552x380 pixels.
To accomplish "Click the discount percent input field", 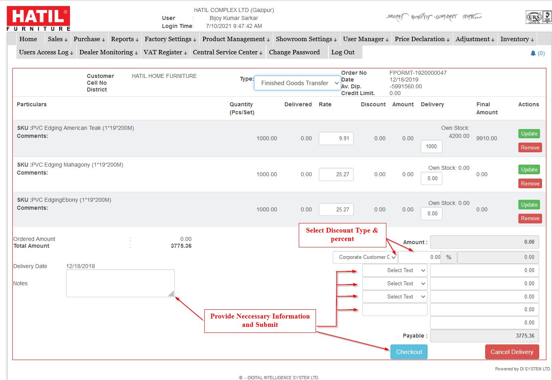I will 420,257.
